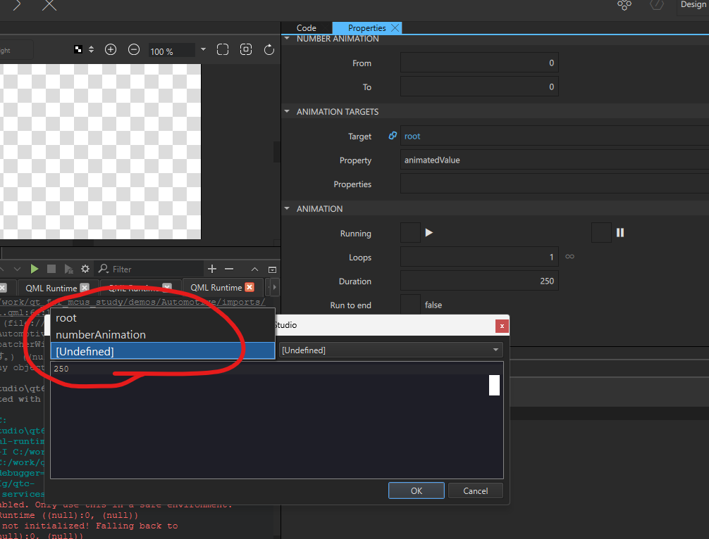Click Cancel in the binding editor

coord(475,490)
